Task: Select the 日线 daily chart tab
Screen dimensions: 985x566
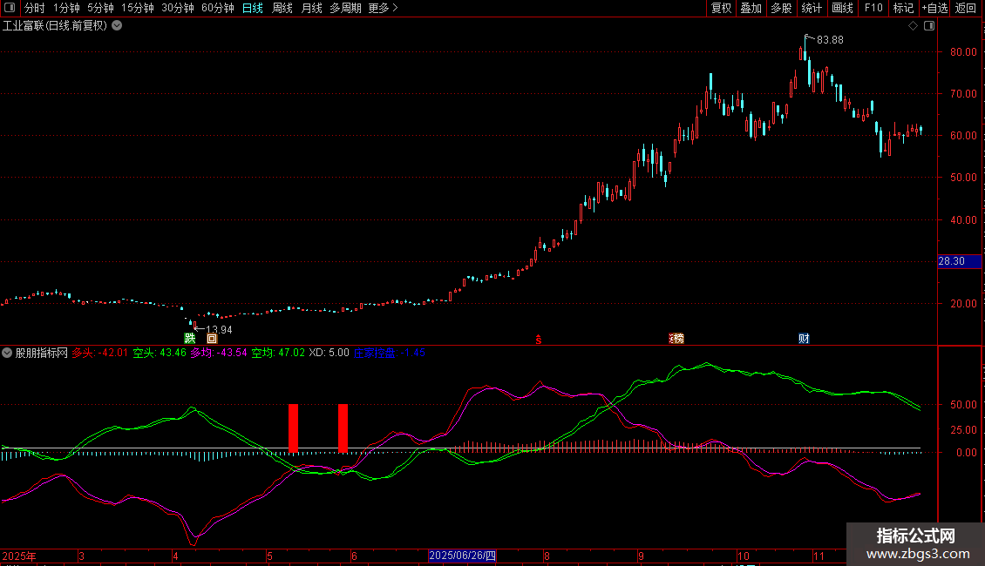Action: (x=253, y=8)
